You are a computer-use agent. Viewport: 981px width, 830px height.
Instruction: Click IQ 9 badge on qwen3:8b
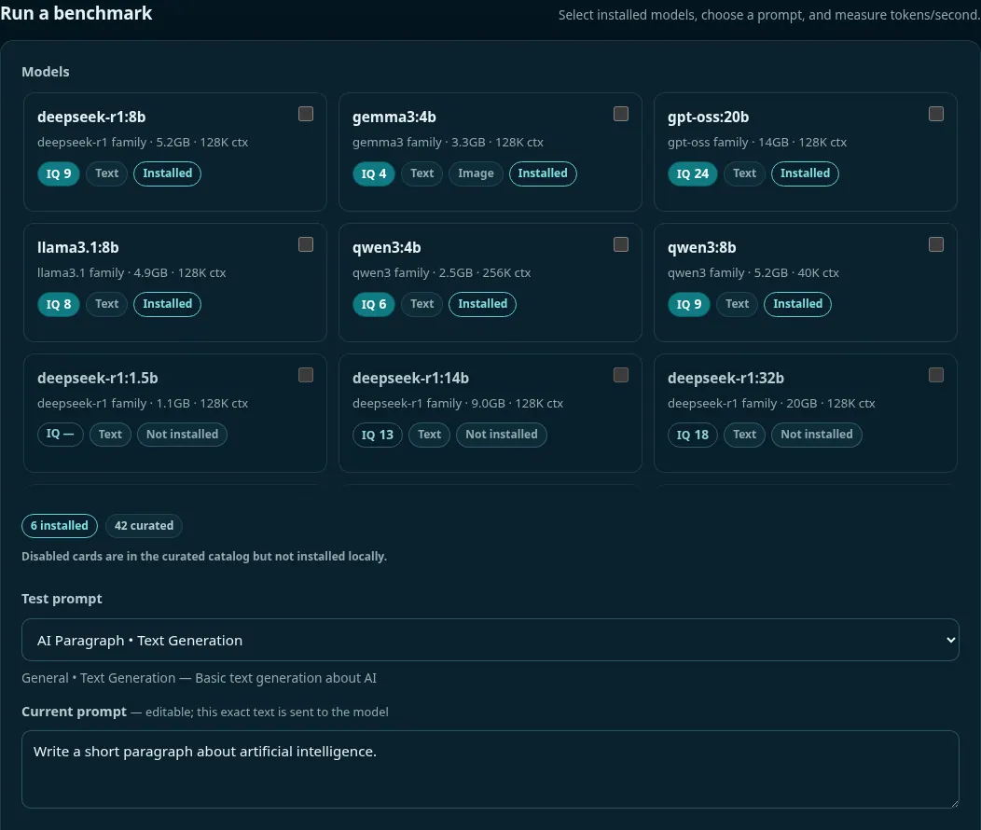point(689,304)
